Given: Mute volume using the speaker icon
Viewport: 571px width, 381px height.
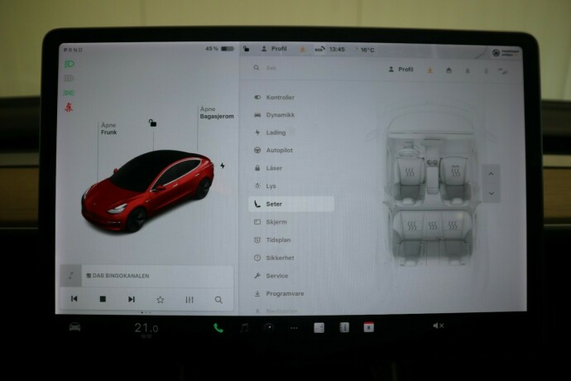Looking at the screenshot, I should tap(438, 326).
